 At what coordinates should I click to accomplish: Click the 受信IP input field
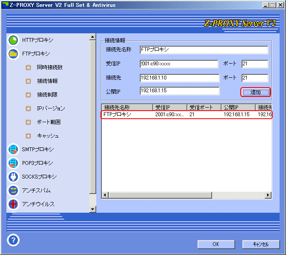[x=179, y=64]
